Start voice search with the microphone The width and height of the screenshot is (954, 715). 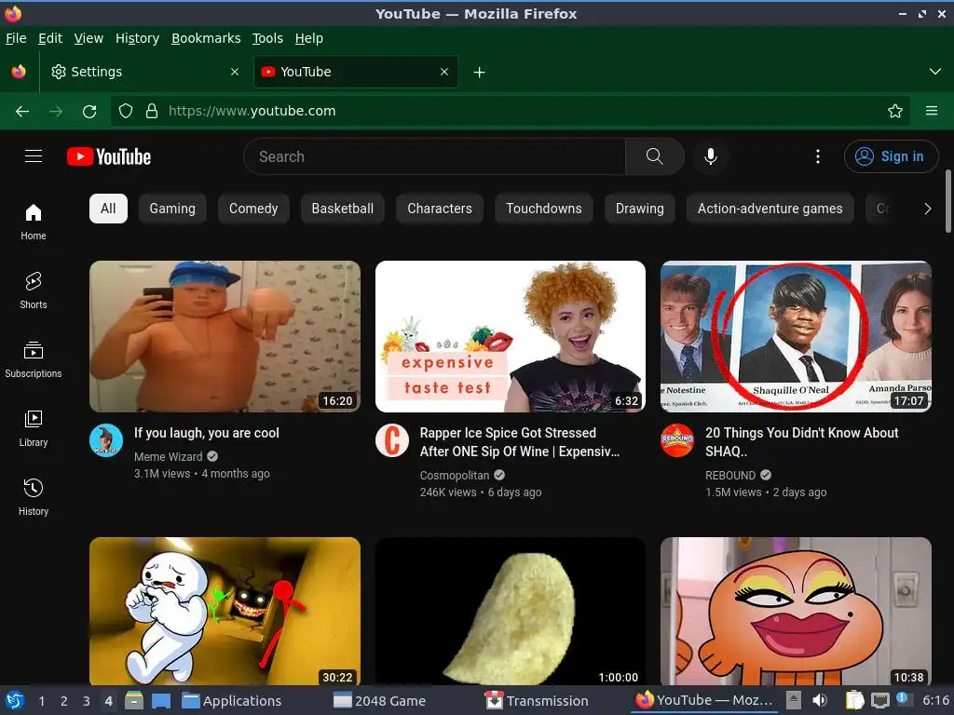(x=710, y=156)
